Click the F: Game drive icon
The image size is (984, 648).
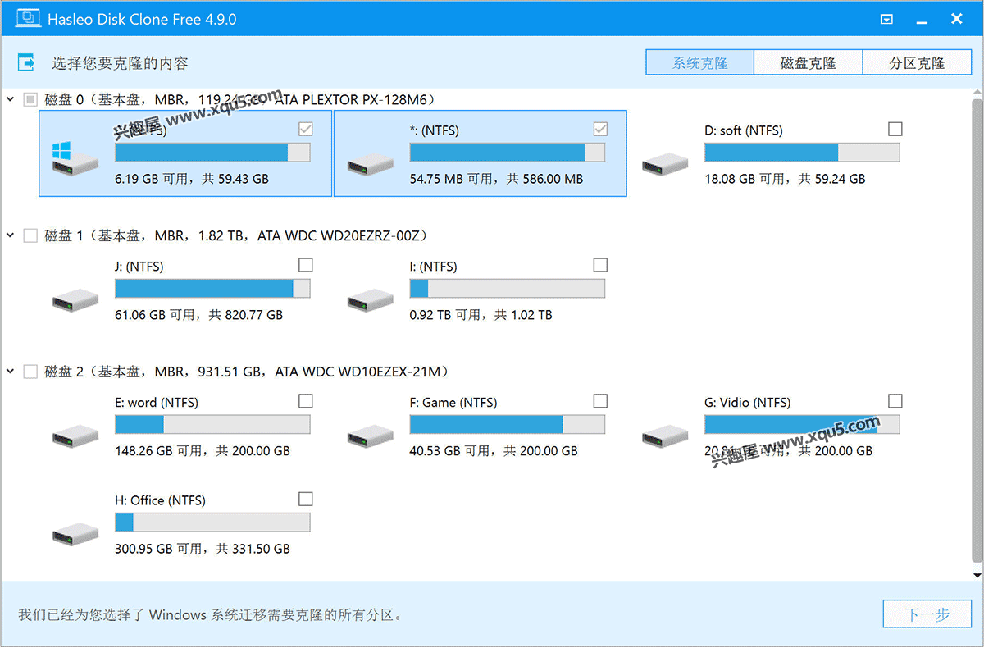tap(371, 435)
